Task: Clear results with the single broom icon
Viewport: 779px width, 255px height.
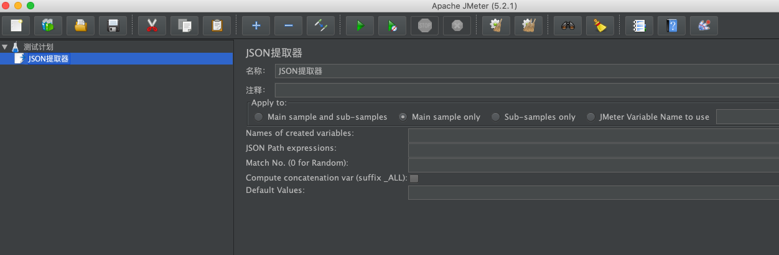Action: pyautogui.click(x=496, y=25)
